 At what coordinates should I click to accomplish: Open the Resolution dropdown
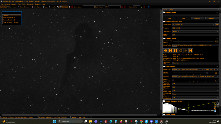196,28
